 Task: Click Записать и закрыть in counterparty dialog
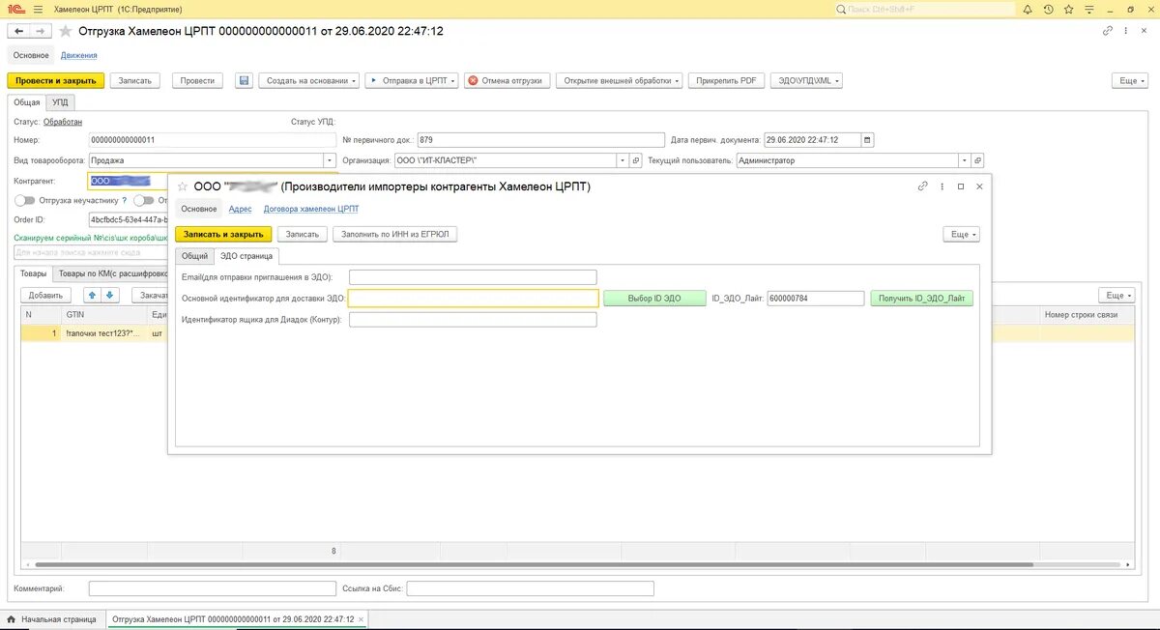(223, 234)
